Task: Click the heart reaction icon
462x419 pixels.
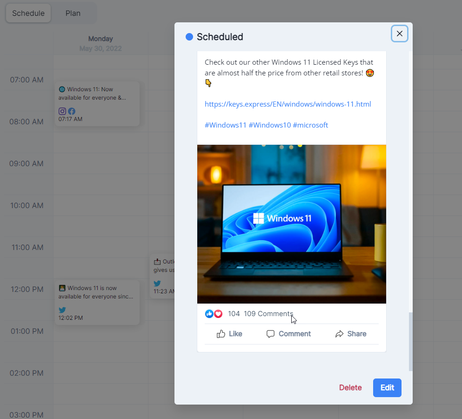Action: coord(218,314)
